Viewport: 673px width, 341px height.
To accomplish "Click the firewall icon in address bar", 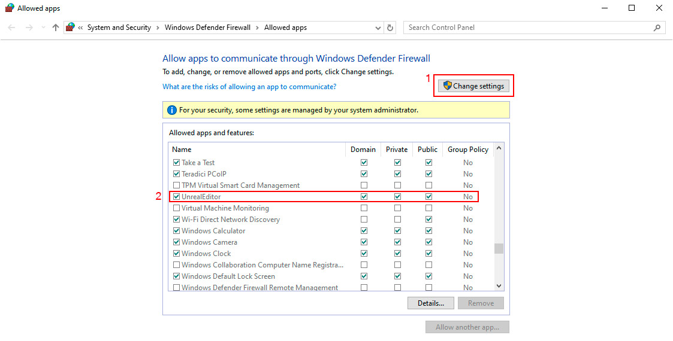I will [71, 28].
